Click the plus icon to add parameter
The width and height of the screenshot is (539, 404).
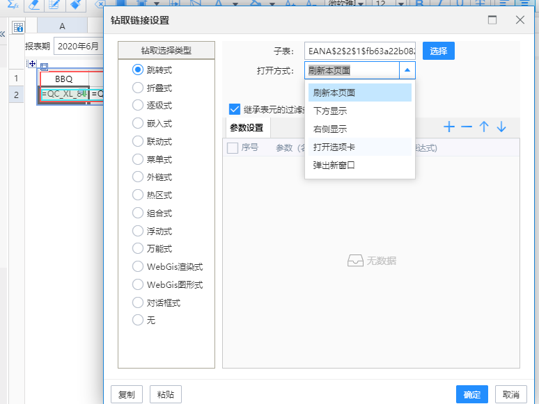[449, 127]
